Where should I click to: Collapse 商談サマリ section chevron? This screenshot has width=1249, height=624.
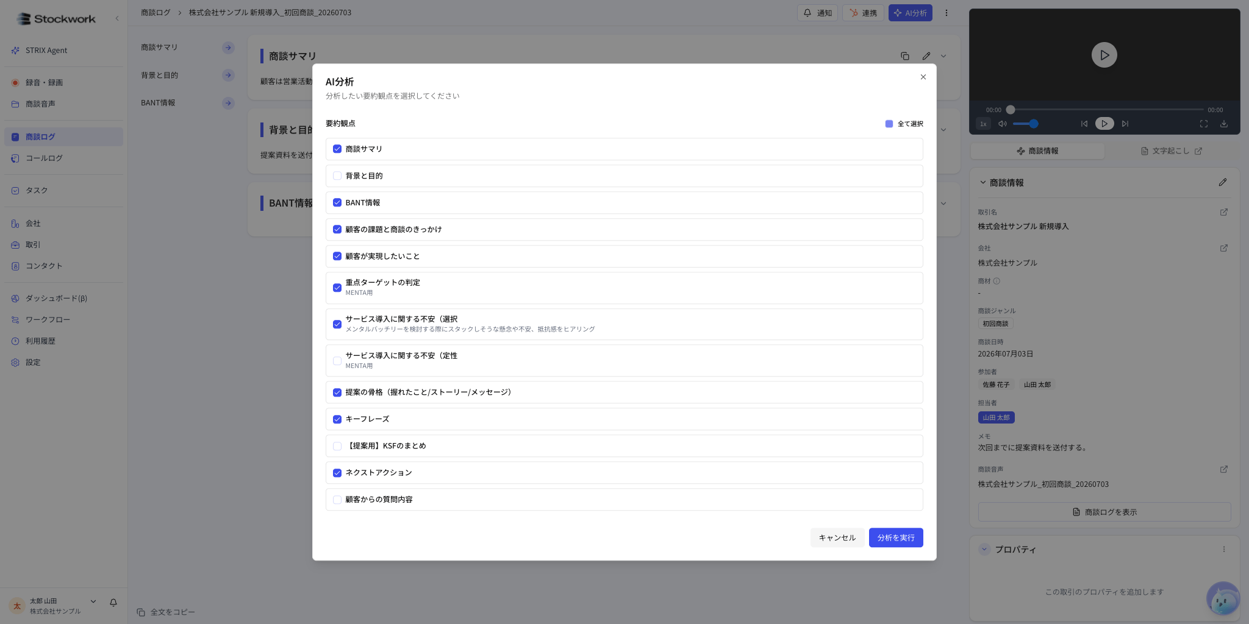(943, 56)
